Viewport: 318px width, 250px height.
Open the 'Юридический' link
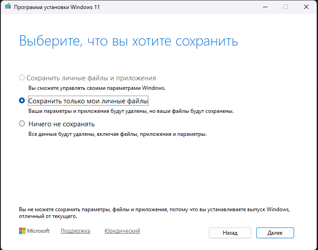coord(122,231)
